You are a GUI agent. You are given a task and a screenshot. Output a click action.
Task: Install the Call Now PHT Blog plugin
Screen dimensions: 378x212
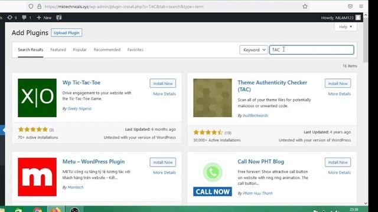tap(338, 163)
